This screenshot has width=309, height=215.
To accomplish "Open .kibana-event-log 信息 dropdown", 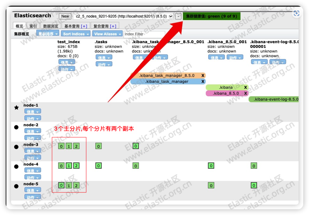I will pos(259,62).
